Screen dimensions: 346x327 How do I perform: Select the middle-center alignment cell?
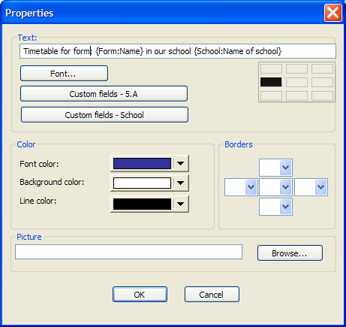(x=296, y=82)
